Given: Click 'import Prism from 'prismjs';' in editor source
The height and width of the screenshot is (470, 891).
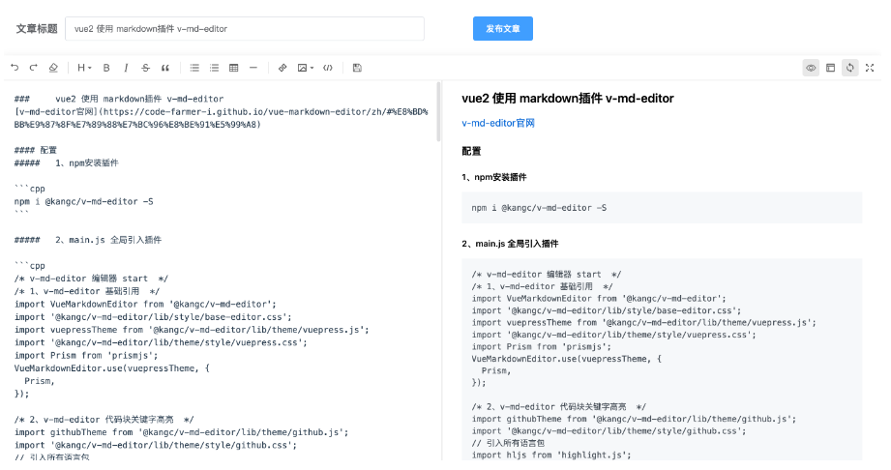Looking at the screenshot, I should (x=86, y=355).
